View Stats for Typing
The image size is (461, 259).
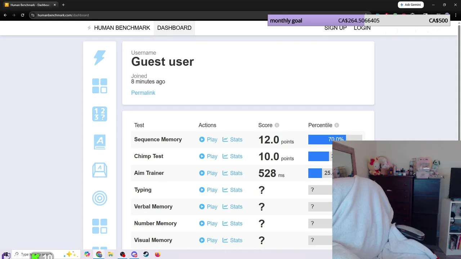click(x=232, y=190)
